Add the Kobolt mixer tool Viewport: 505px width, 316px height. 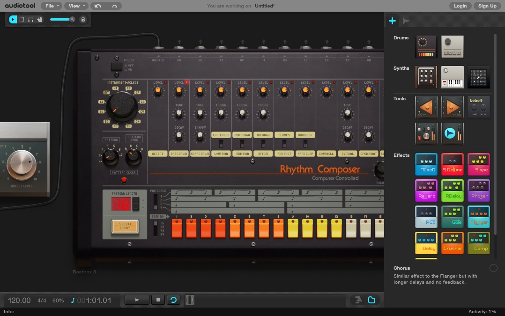click(x=479, y=108)
